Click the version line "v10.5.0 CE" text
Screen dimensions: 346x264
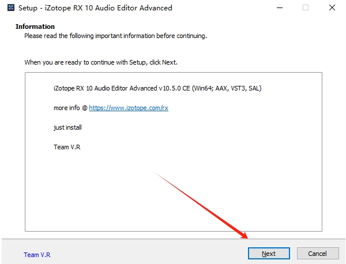[x=174, y=88]
